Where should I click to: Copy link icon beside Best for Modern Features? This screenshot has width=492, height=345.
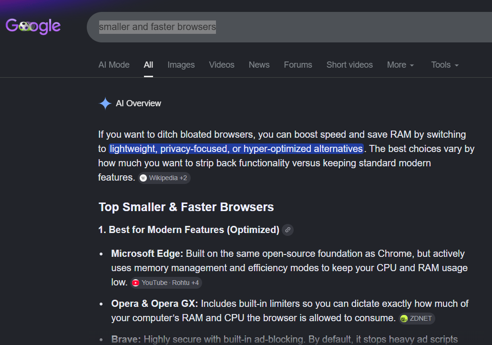[x=288, y=230]
